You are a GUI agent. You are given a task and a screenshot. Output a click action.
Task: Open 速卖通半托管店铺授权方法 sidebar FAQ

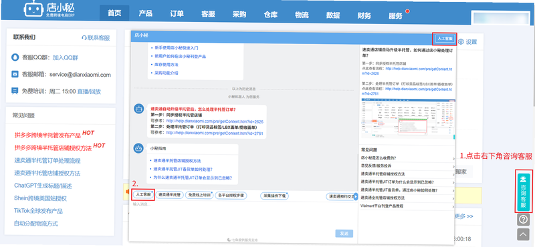point(47,173)
